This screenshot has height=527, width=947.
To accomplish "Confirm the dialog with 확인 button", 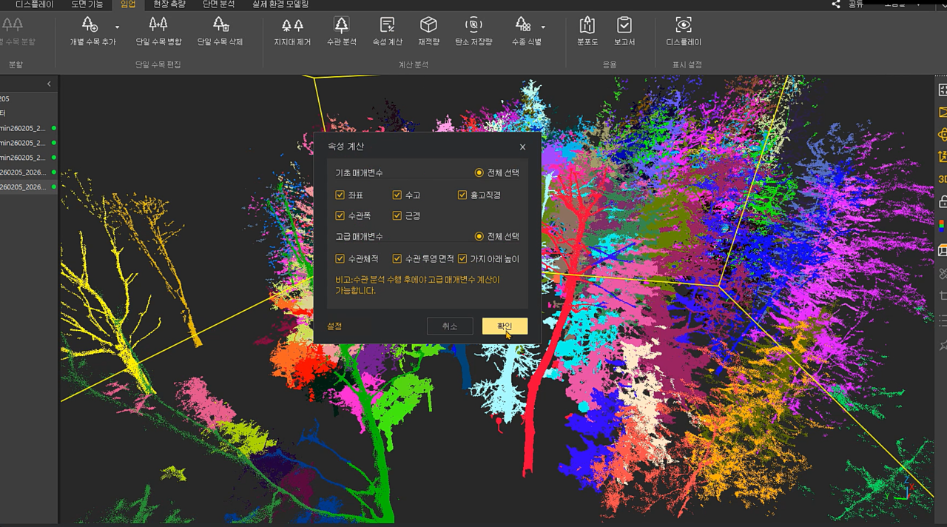I will click(x=505, y=326).
